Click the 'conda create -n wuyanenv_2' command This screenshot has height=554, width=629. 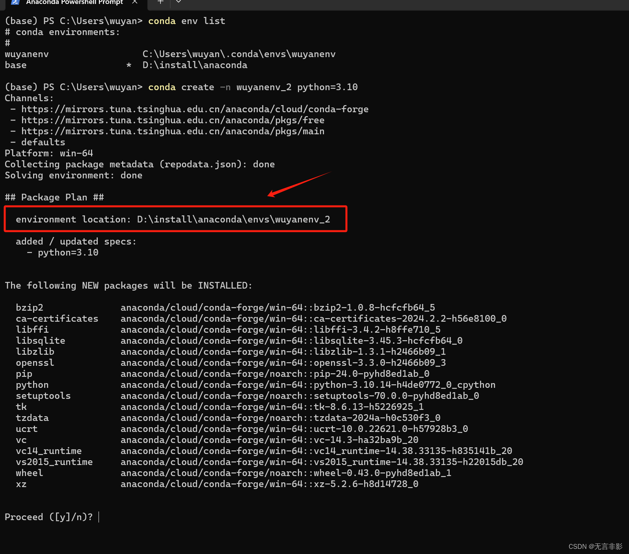pos(220,87)
